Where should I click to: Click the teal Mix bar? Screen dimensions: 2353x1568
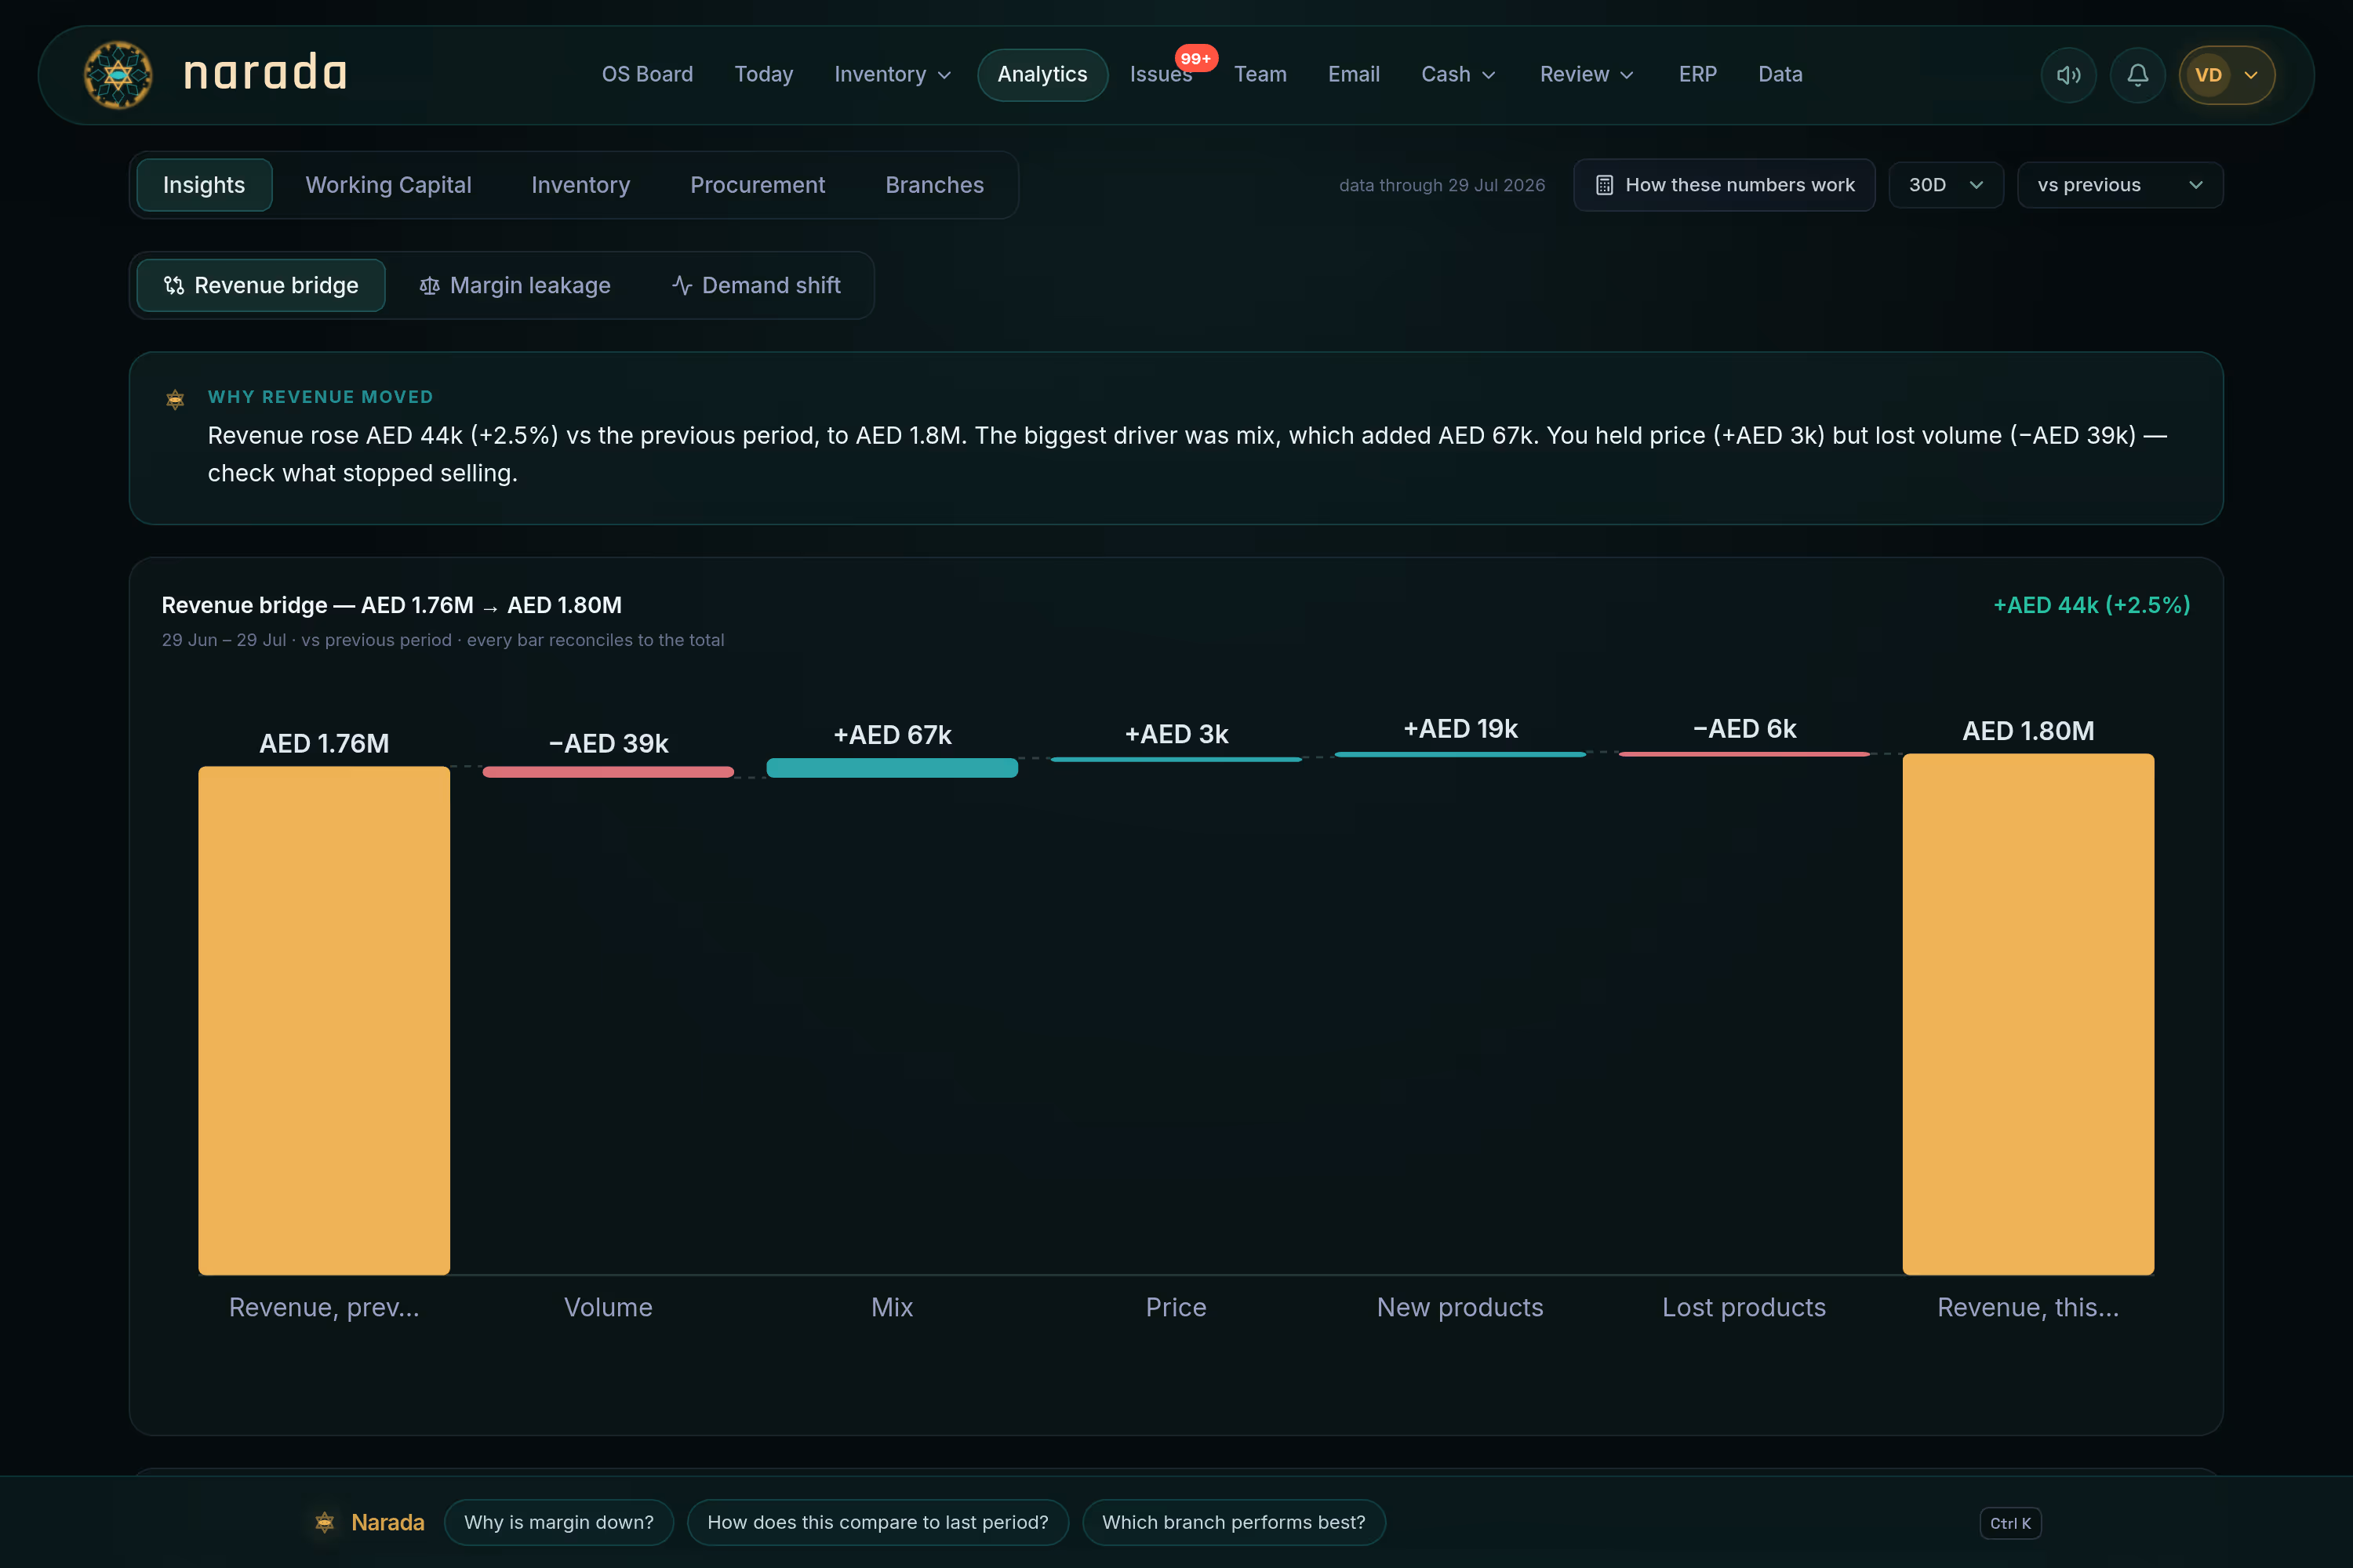tap(893, 768)
